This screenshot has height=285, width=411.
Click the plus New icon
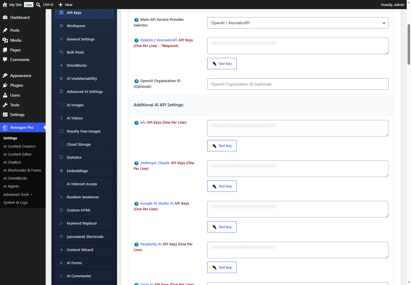tap(61, 5)
